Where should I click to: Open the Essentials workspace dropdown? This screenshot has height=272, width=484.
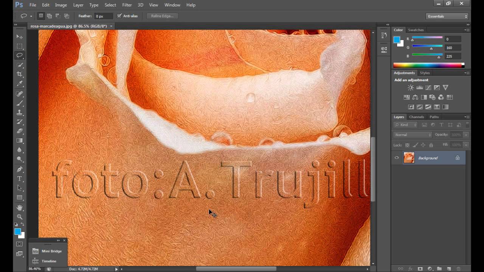pyautogui.click(x=447, y=16)
